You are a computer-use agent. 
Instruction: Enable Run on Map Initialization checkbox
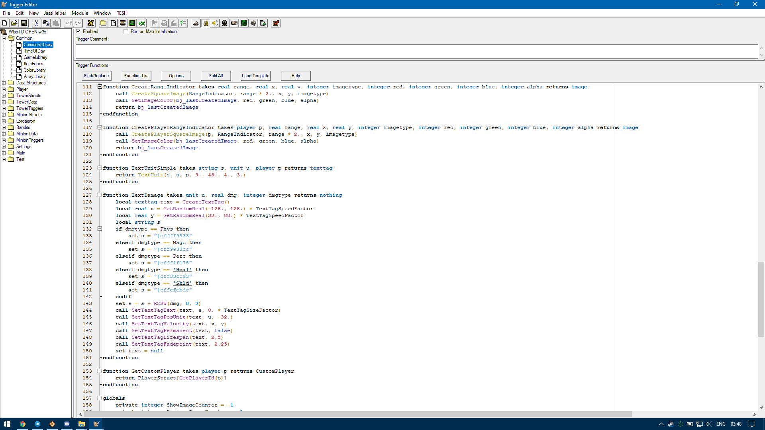tap(126, 31)
